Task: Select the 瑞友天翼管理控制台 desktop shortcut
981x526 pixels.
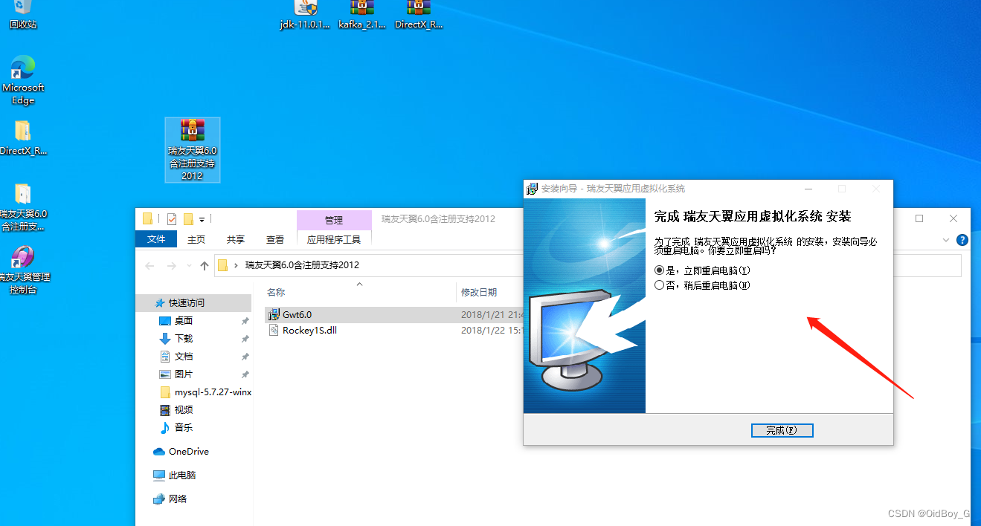Action: tap(23, 270)
